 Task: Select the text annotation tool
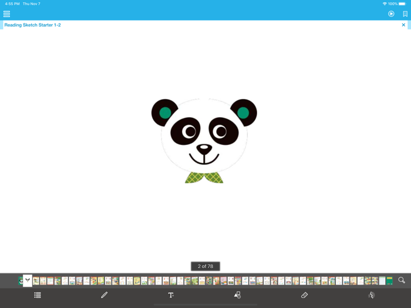pos(171,295)
